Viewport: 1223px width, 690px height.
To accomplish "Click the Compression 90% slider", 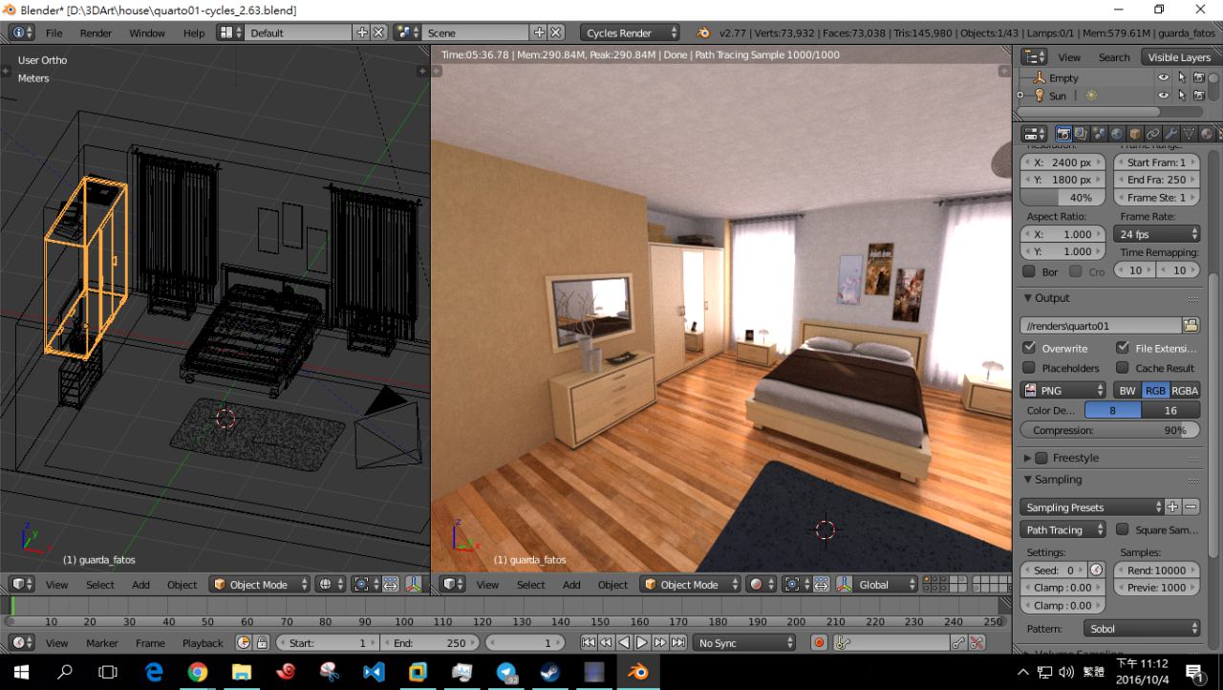I will [1109, 430].
